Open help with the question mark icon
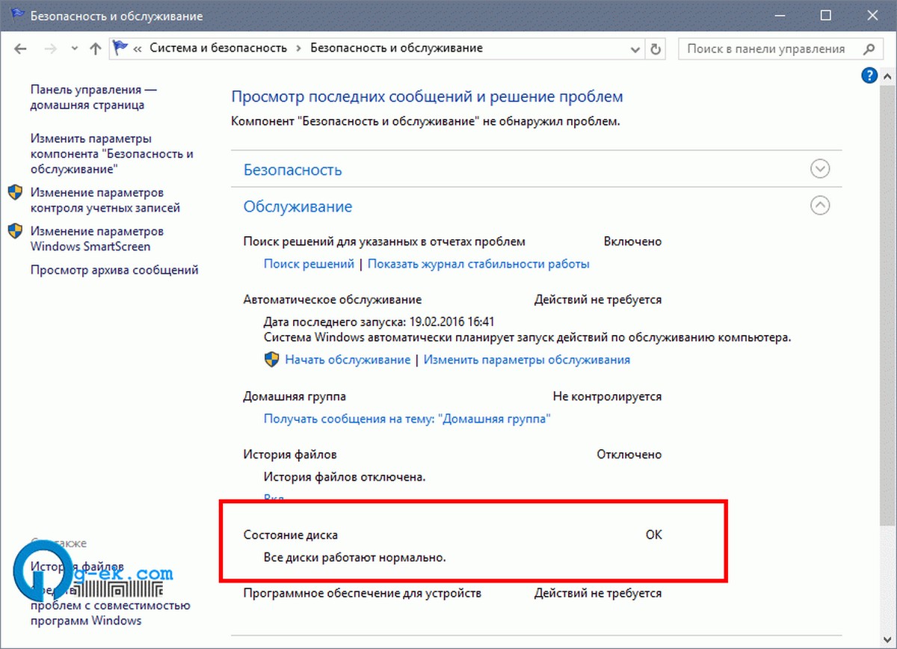The width and height of the screenshot is (897, 649). pyautogui.click(x=869, y=76)
